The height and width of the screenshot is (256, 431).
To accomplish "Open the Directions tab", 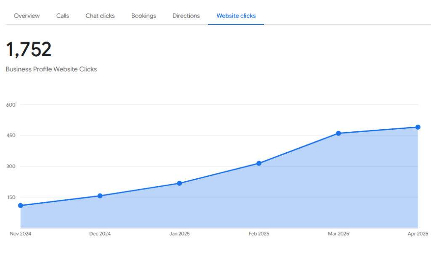I will coord(186,16).
